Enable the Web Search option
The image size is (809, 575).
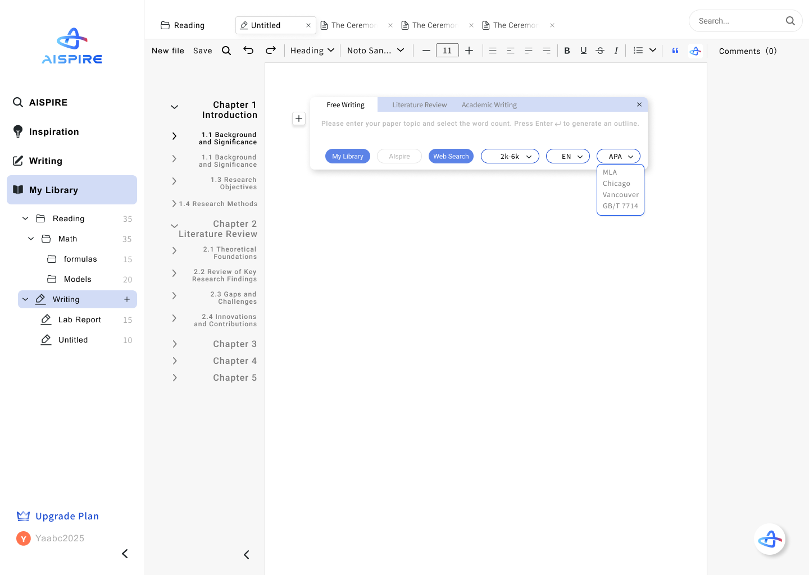(x=451, y=156)
